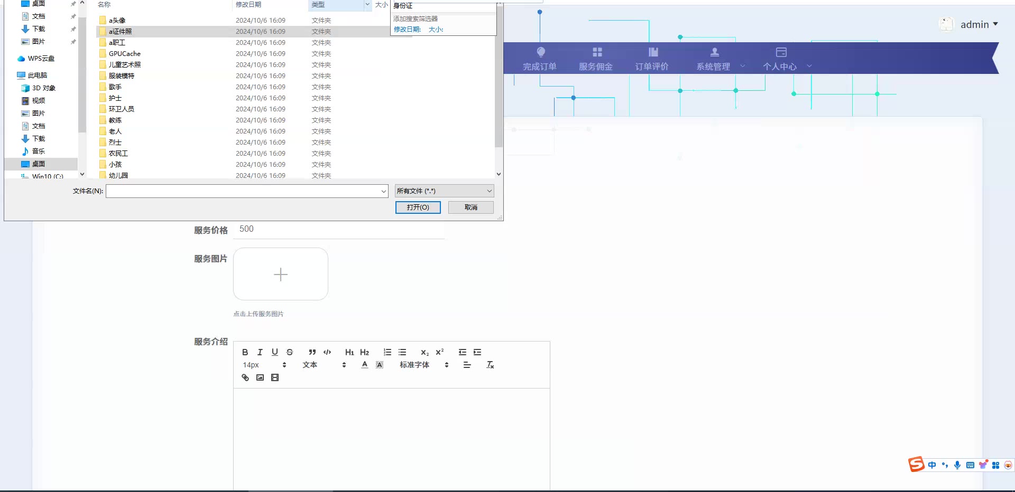The image size is (1015, 492).
Task: Expand the 文件名 combo box history
Action: [383, 191]
